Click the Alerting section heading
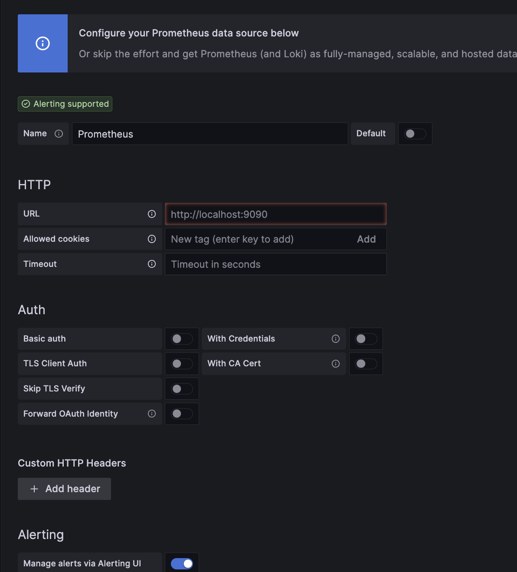The image size is (517, 572). 41,535
